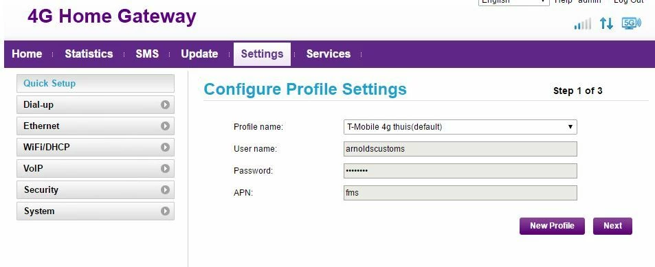Viewport: 655px width, 267px height.
Task: Open the SMS tab
Action: pos(147,54)
